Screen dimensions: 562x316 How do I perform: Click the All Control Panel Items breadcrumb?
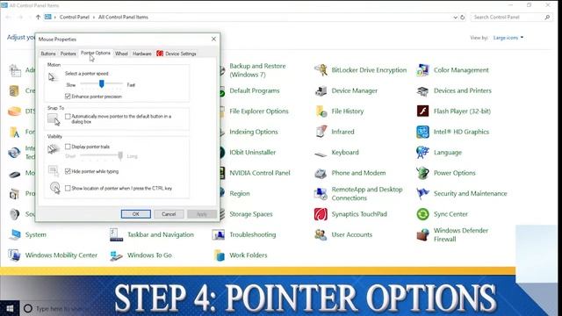point(123,18)
